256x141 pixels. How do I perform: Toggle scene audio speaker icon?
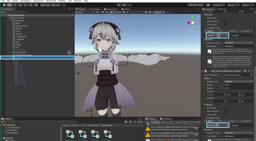107,12
